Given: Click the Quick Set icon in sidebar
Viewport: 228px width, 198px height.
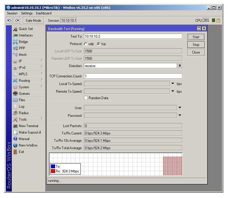Looking at the screenshot, I should pyautogui.click(x=15, y=29).
